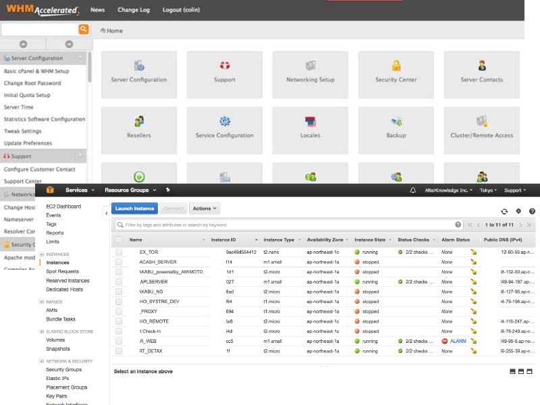This screenshot has height=405, width=540.
Task: Select checkbox for EX_TOR instance
Action: pos(119,252)
